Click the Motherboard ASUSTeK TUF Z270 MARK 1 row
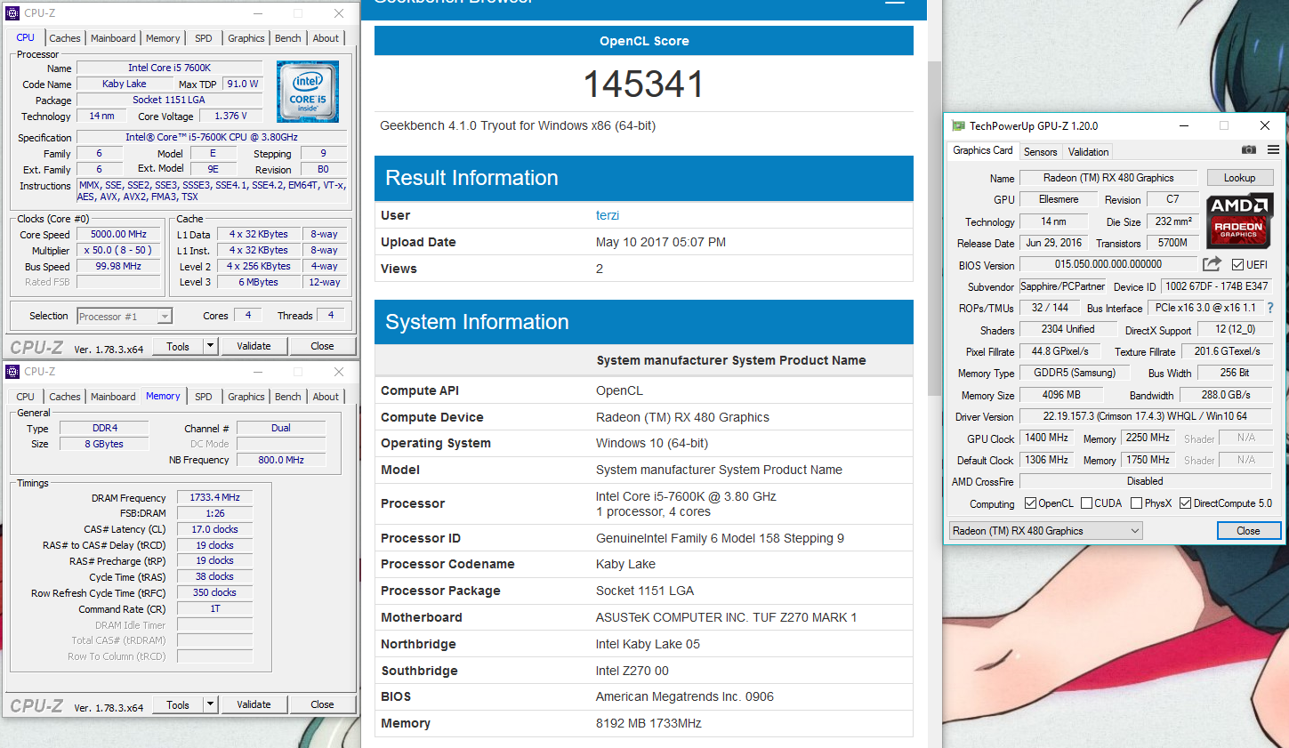 (644, 617)
